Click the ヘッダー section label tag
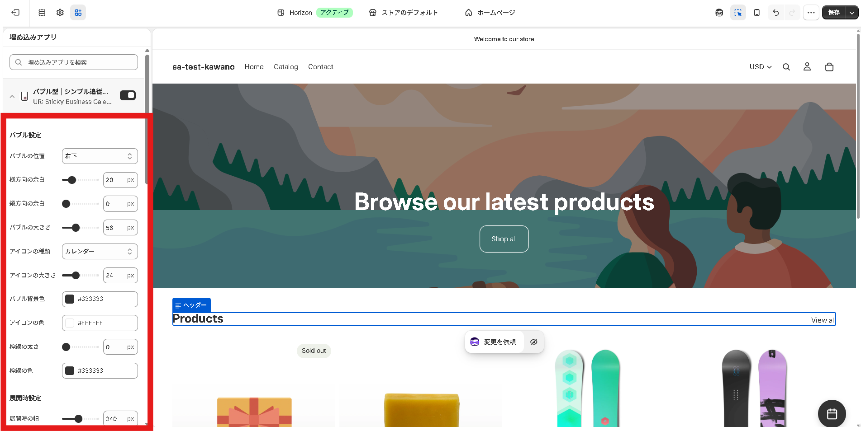 click(x=191, y=305)
